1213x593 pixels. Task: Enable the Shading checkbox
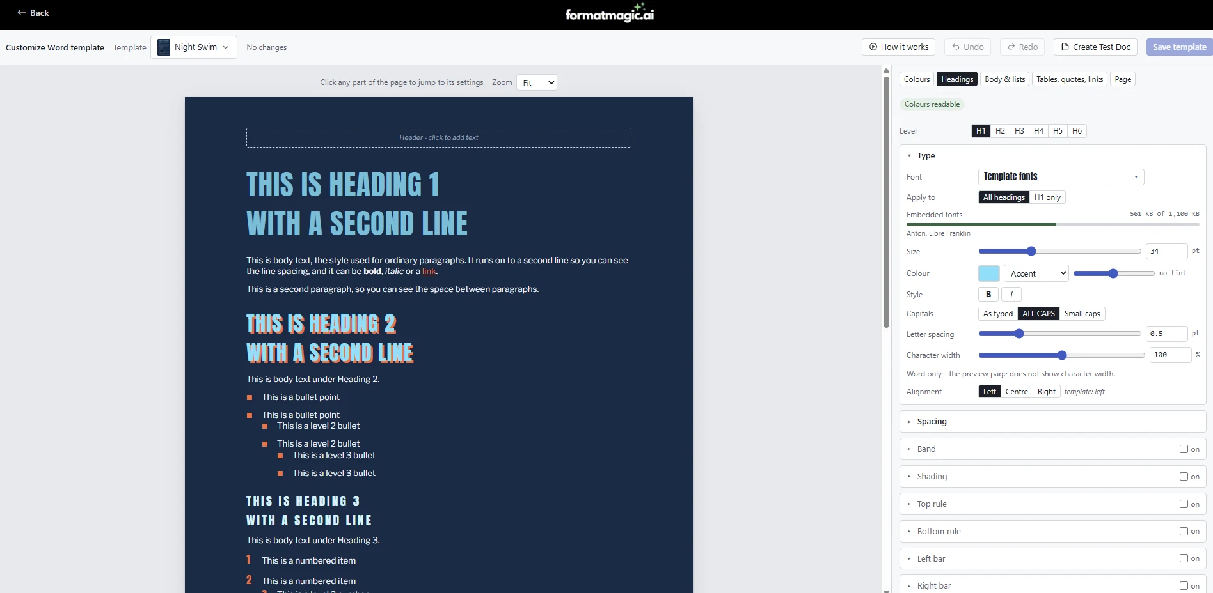1184,477
